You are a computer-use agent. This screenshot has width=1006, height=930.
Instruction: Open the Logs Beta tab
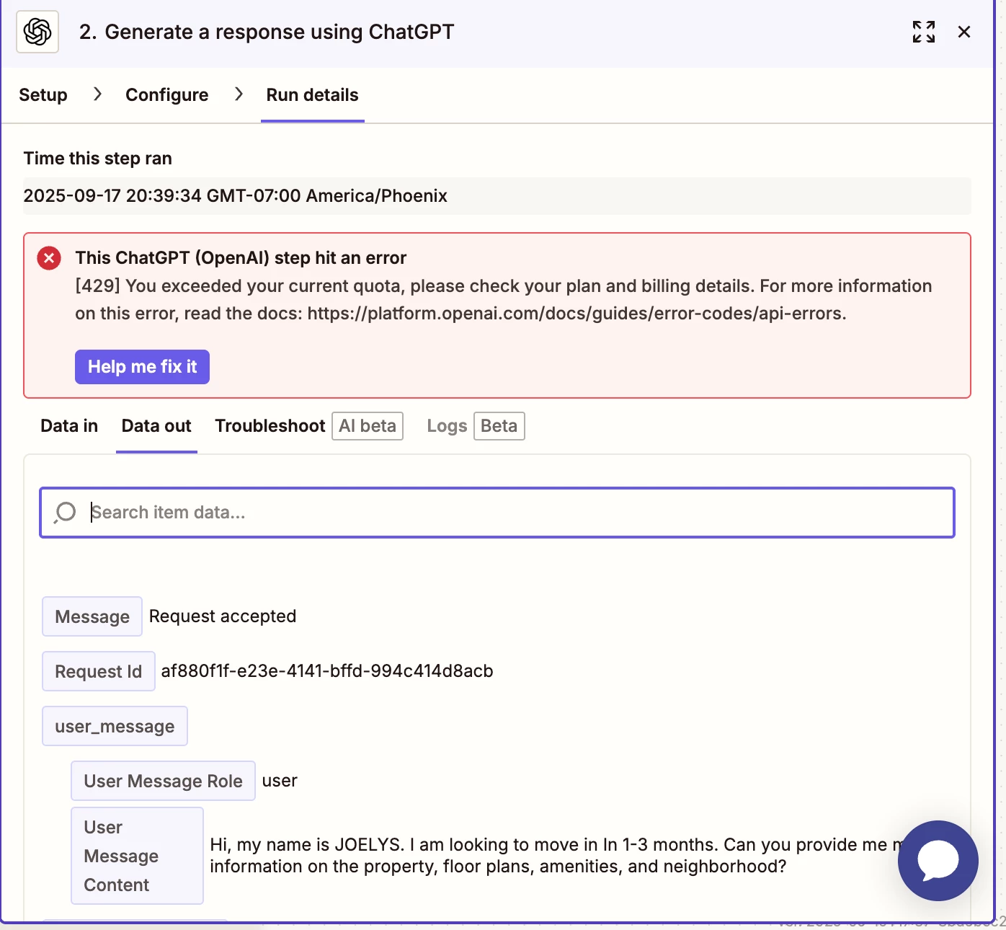tap(476, 426)
